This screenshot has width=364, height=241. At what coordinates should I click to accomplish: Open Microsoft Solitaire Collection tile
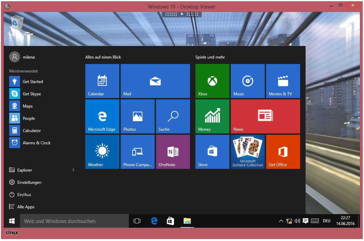click(x=247, y=152)
